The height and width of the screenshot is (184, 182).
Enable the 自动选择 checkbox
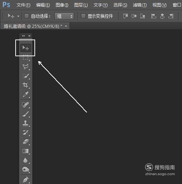27,16
